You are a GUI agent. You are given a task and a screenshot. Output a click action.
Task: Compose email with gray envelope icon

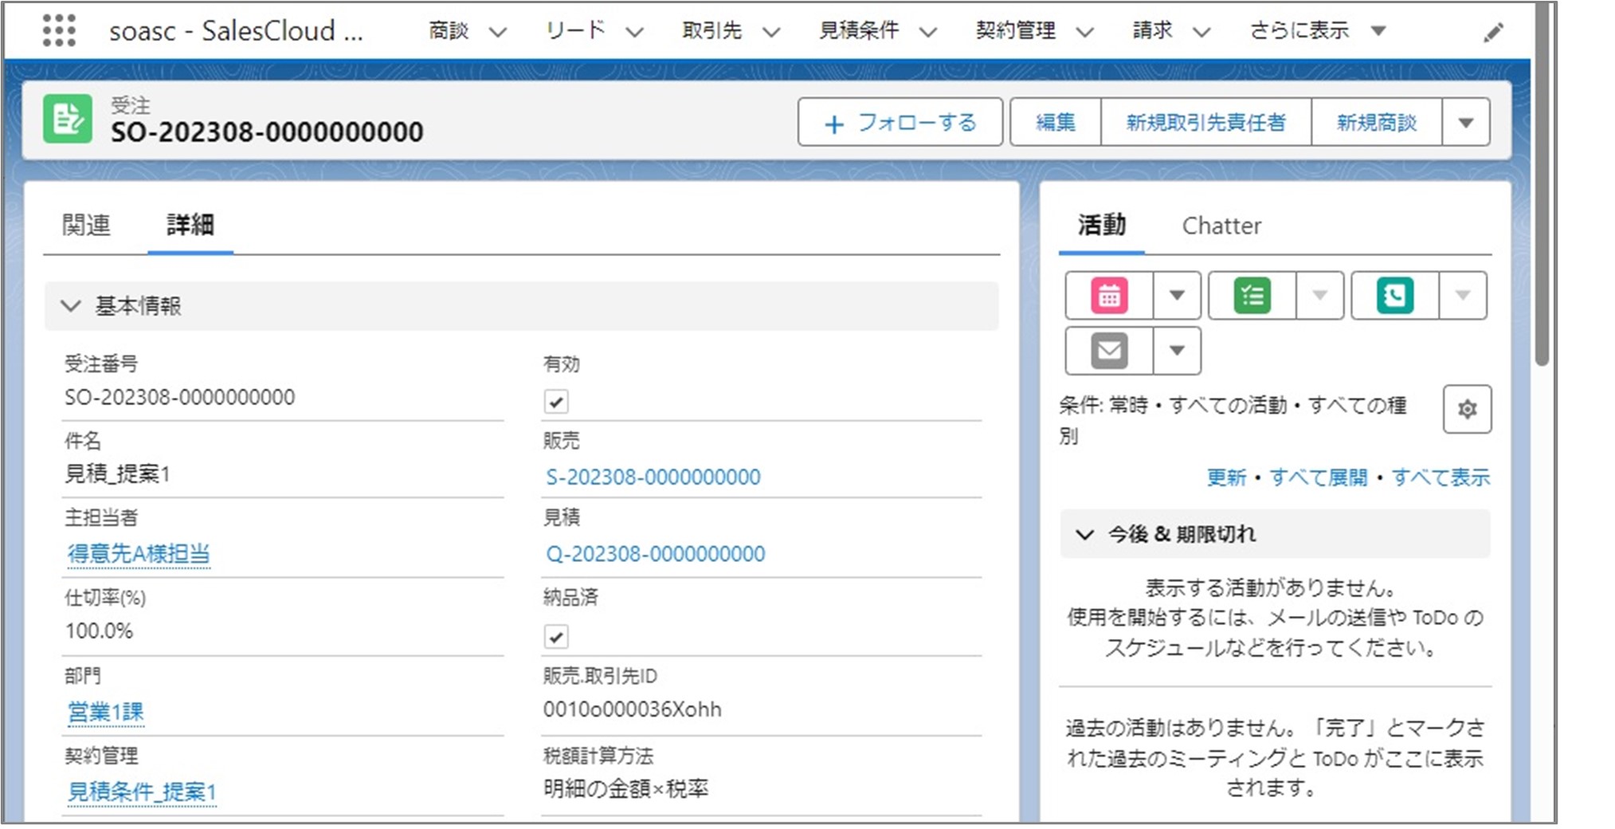[x=1109, y=351]
